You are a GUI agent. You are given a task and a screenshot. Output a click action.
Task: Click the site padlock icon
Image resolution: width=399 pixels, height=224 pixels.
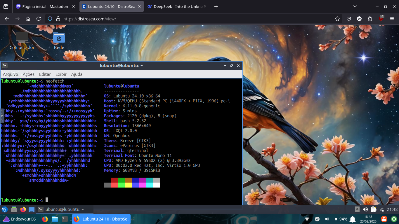coord(58,19)
